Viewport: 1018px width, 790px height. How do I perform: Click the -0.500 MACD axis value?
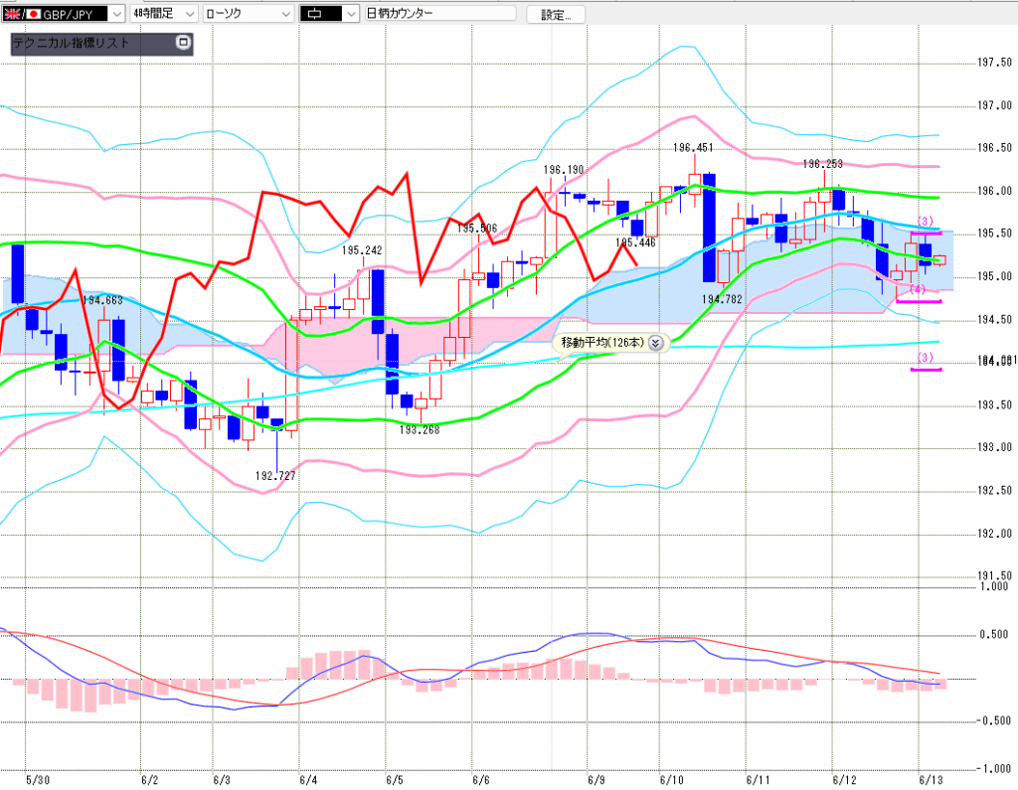(x=993, y=721)
